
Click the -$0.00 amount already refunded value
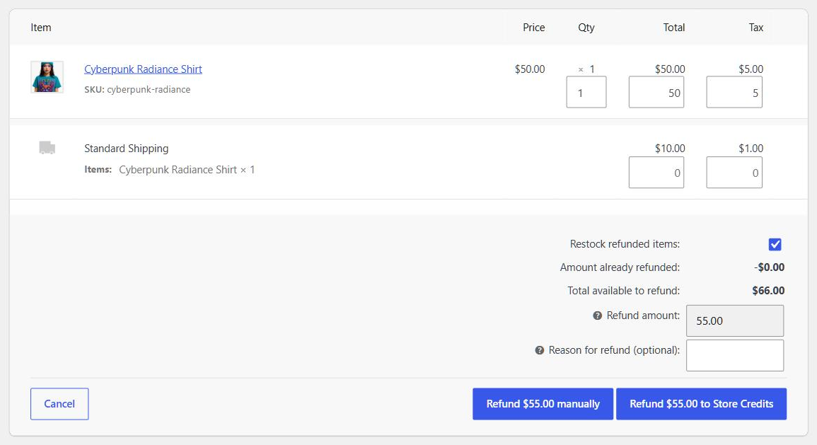pos(769,267)
